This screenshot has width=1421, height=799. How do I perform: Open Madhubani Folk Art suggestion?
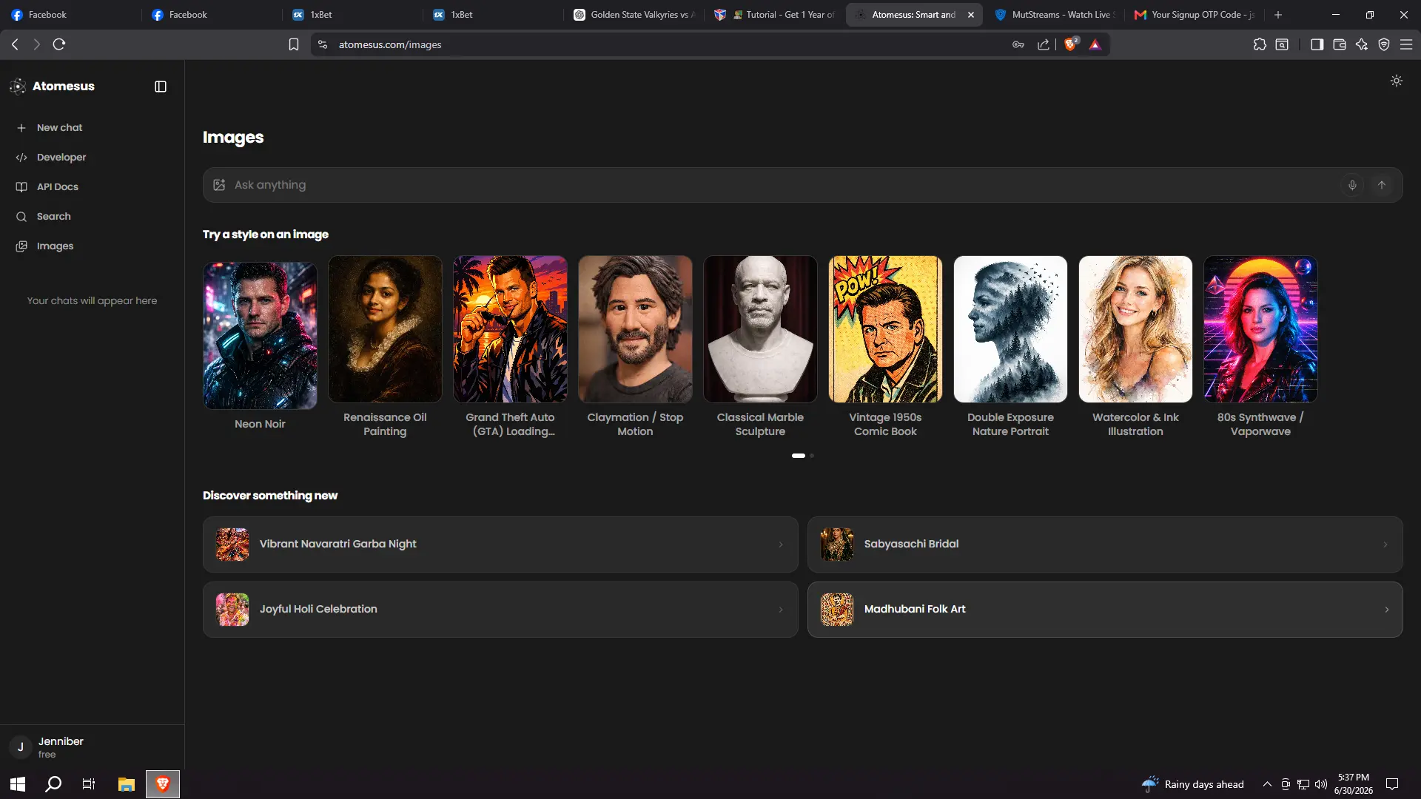tap(1105, 610)
